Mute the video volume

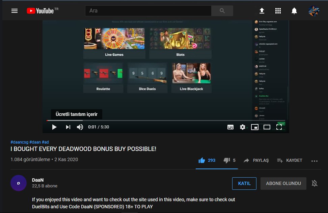pyautogui.click(x=80, y=127)
